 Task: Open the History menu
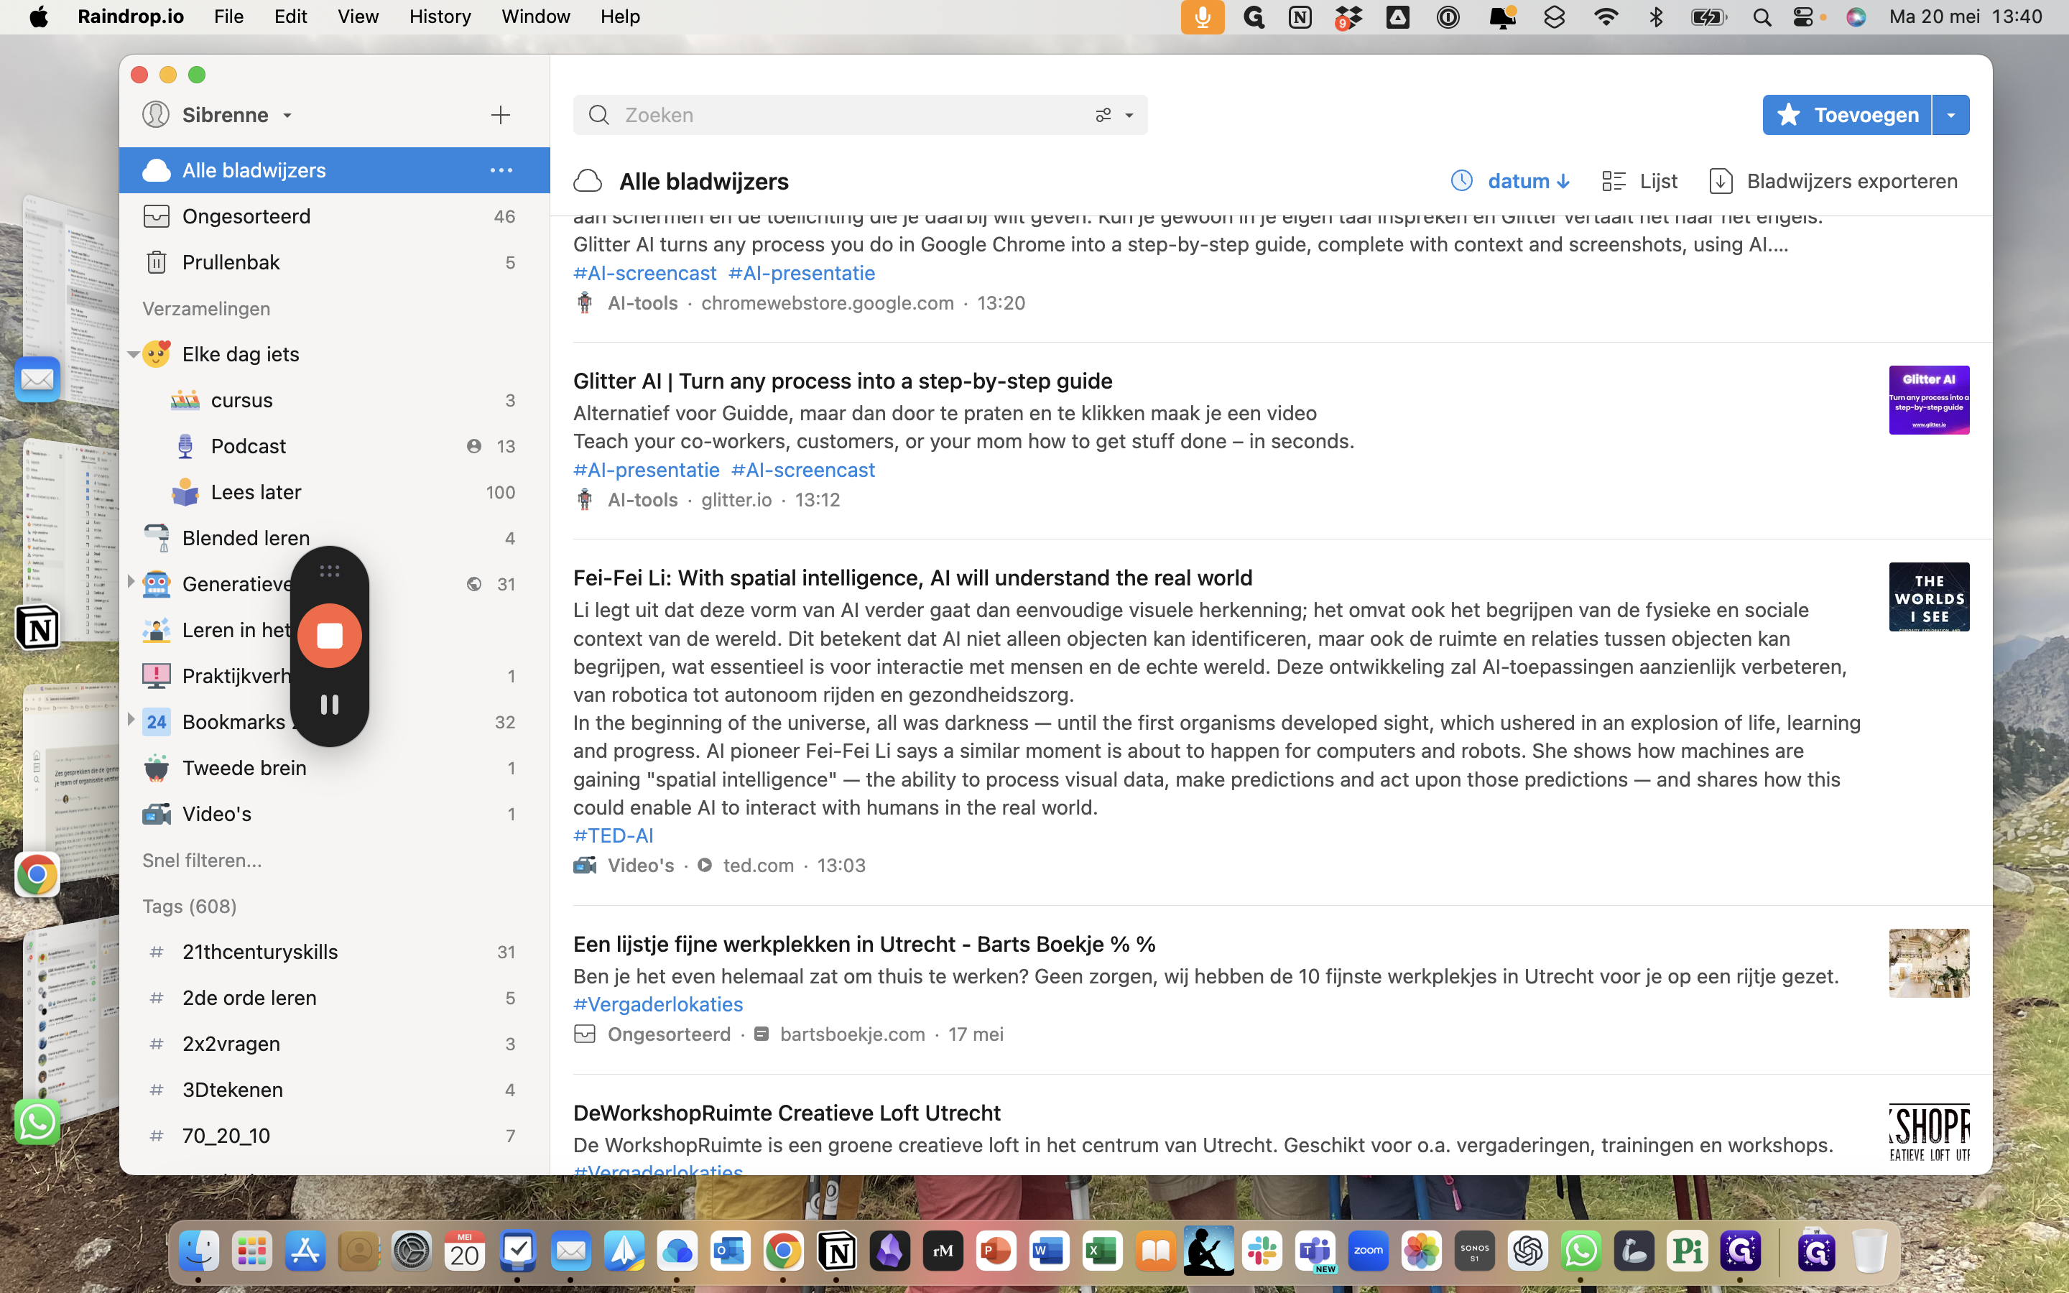(x=440, y=17)
